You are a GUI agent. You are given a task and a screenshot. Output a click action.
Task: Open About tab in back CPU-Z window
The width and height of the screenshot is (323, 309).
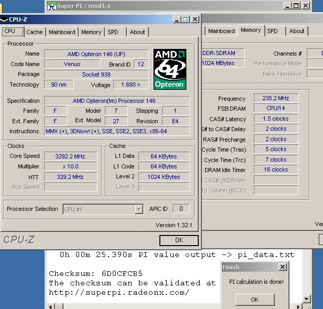tap(297, 31)
